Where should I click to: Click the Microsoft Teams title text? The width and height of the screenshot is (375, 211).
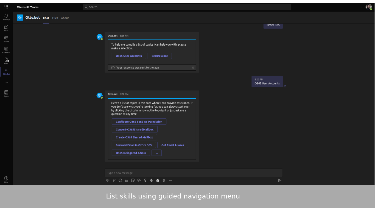[28, 7]
